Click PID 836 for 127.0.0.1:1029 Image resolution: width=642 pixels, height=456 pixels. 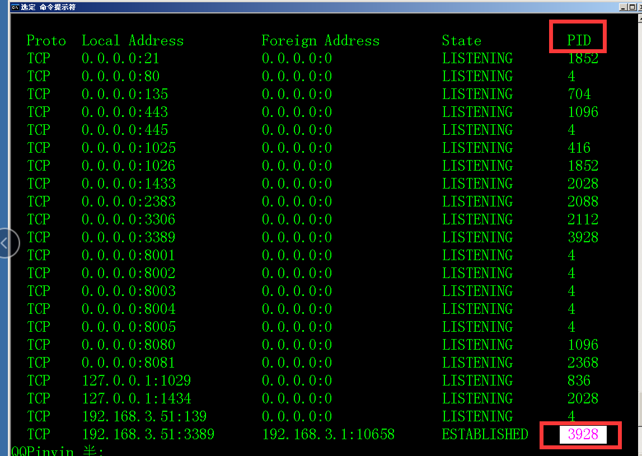(x=579, y=380)
